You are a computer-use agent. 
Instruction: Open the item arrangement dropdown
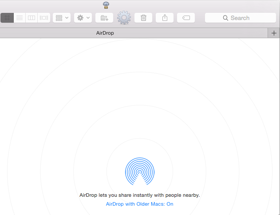(x=62, y=18)
